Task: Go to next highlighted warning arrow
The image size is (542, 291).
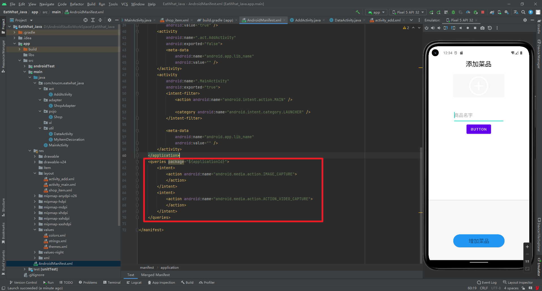Action: [419, 28]
